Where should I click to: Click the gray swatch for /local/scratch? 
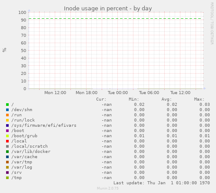[7, 146]
